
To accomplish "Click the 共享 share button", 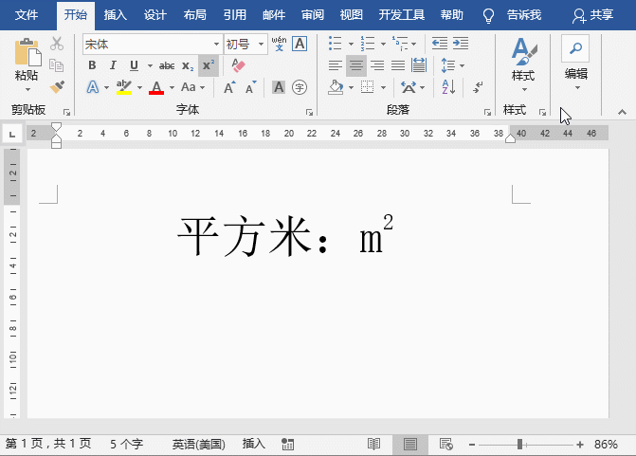I will (592, 15).
